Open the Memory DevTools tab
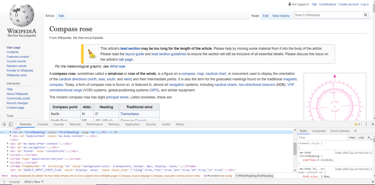The height and width of the screenshot is (185, 375). click(x=114, y=124)
